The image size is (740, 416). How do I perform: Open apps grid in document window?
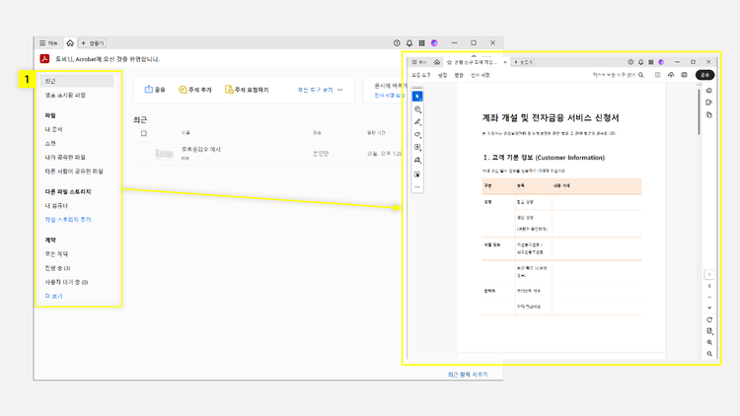tap(651, 62)
